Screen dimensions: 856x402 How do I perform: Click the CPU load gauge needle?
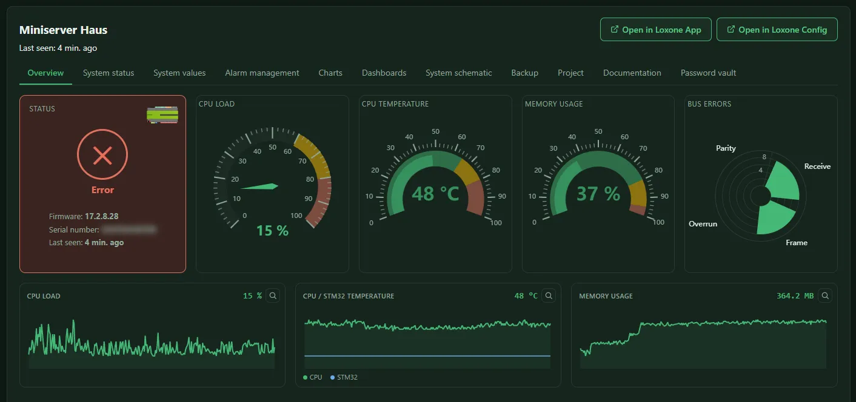[259, 186]
